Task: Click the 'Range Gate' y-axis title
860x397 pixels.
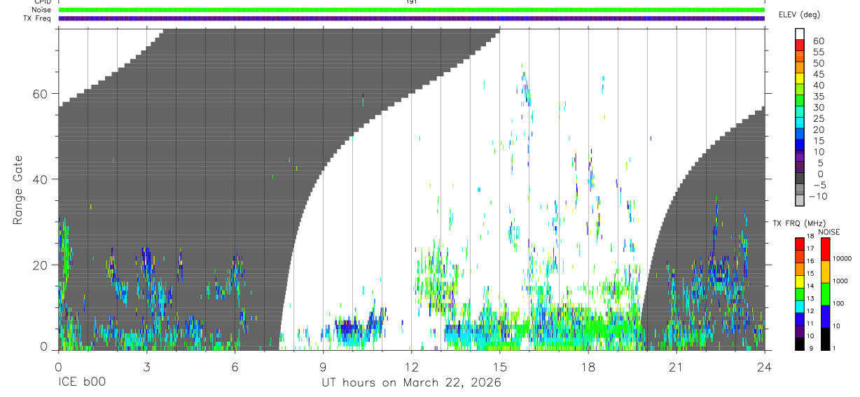Action: pos(18,190)
